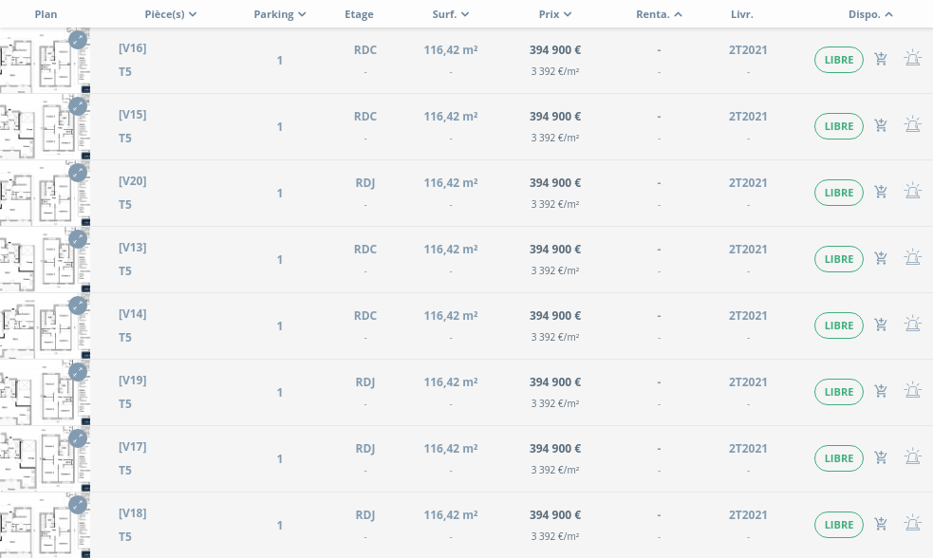
Task: Open floor plan thumbnail for V13
Action: click(x=43, y=260)
